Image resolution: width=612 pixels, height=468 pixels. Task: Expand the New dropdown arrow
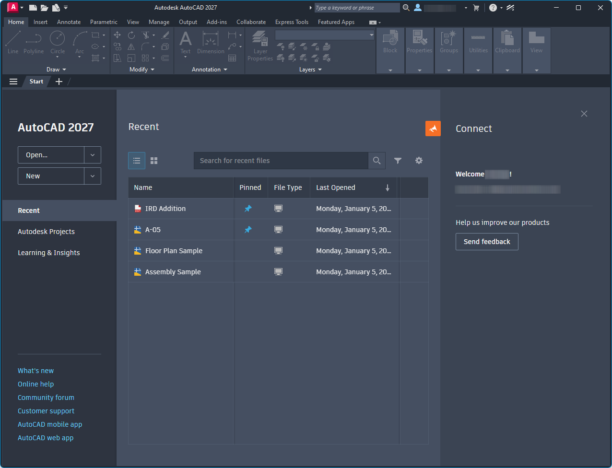pyautogui.click(x=93, y=176)
